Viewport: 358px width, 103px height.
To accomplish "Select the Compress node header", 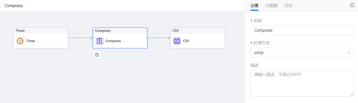I will click(x=120, y=31).
